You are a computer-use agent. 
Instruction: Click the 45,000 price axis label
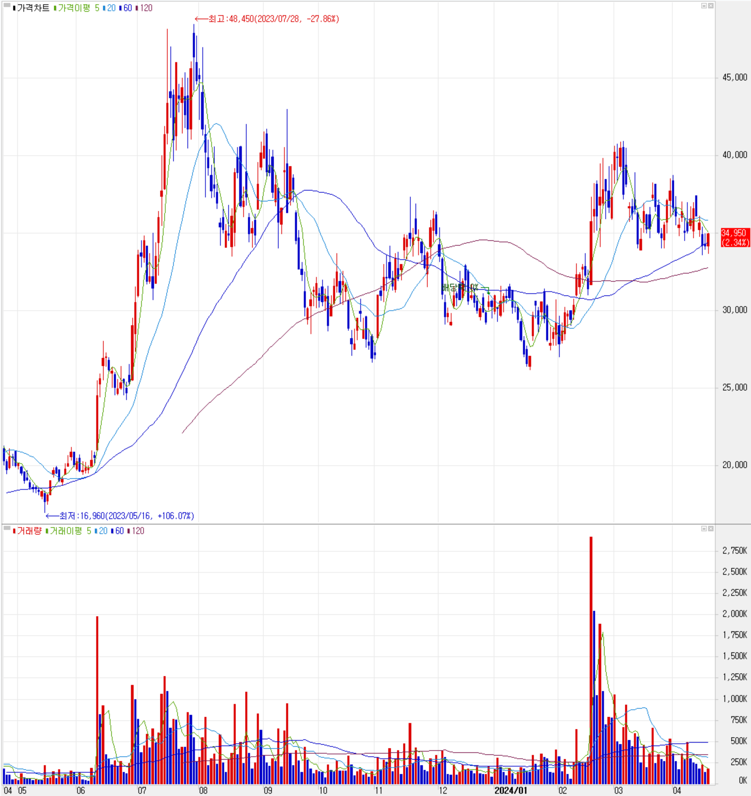735,78
